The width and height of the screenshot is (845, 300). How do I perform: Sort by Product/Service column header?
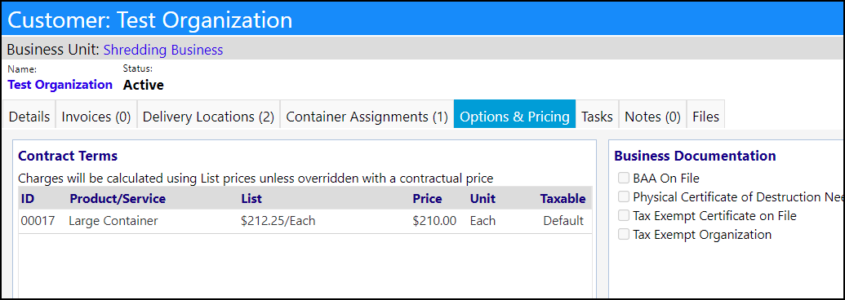coord(118,199)
